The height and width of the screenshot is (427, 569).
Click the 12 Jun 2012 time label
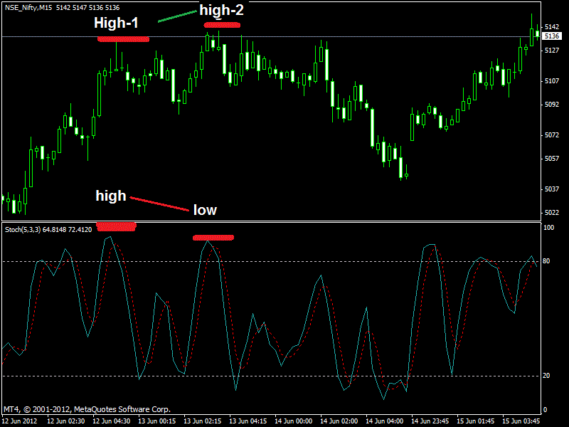pos(20,421)
